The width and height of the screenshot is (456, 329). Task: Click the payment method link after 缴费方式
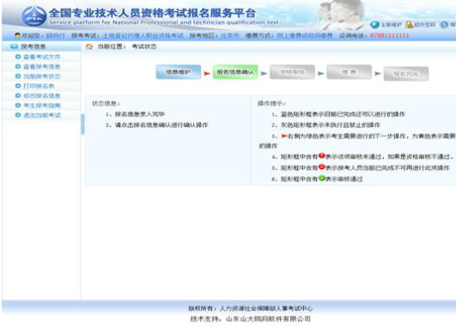click(305, 36)
